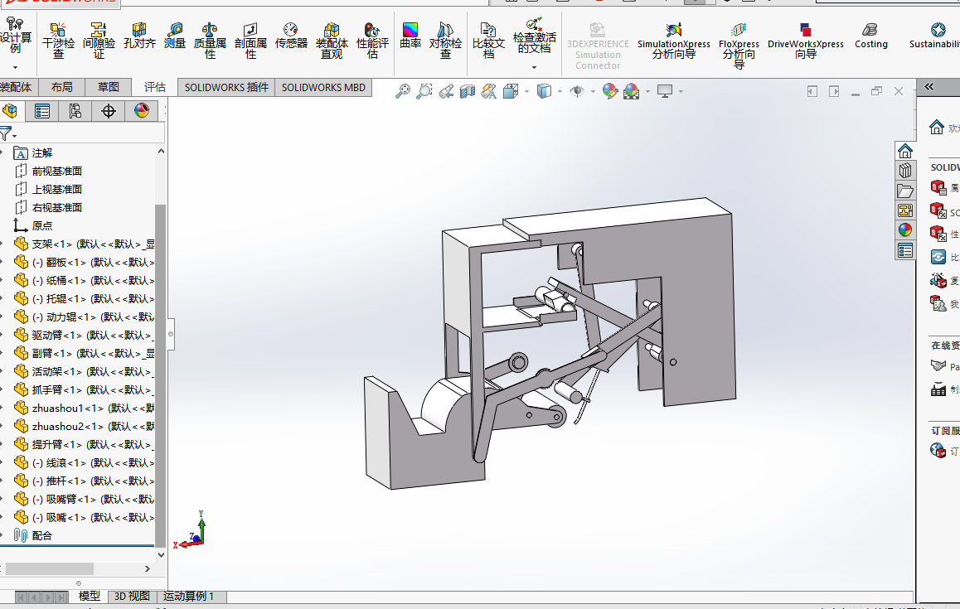Switch to 草图 ribbon tab
960x609 pixels.
[x=109, y=88]
